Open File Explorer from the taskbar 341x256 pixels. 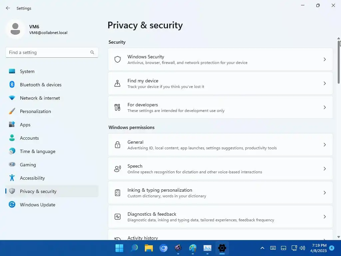(x=149, y=248)
